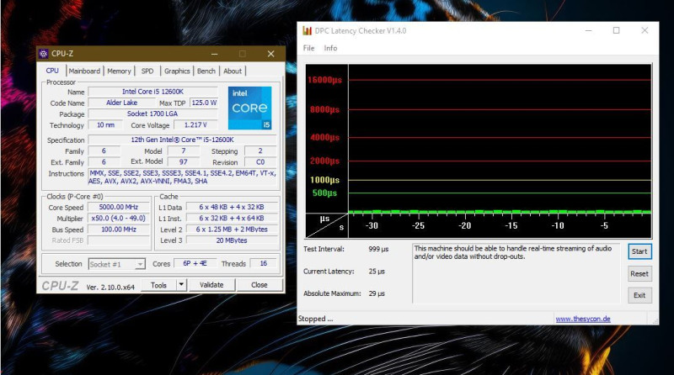Viewport: 674px width, 375px height.
Task: Click the Core Voltage value 1.217 V
Action: click(x=195, y=124)
